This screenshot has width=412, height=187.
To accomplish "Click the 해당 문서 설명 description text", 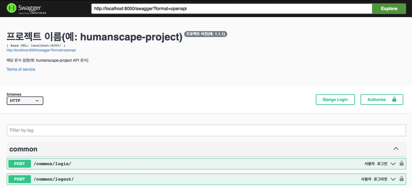I will click(x=48, y=60).
